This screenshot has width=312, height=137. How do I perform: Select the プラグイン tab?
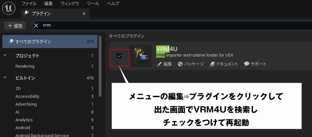point(55,13)
